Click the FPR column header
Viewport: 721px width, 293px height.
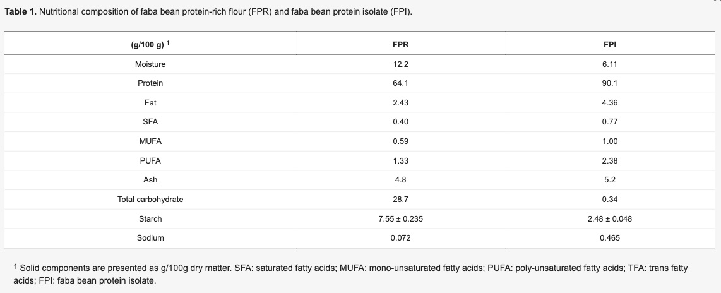[400, 45]
